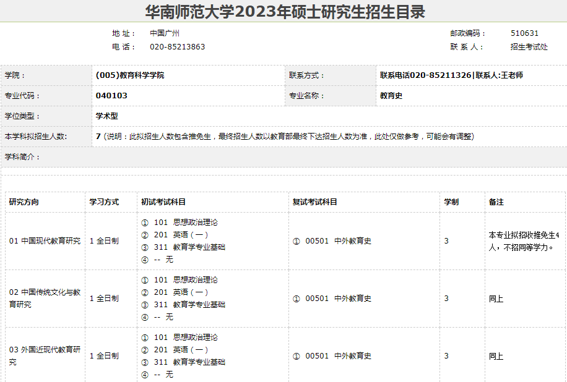
Task: Click the page title 华南师范大学2023年硕士研究生招生目录
Action: pos(285,12)
